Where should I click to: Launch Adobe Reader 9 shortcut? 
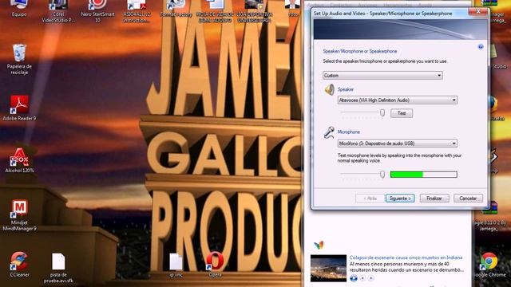coord(19,108)
